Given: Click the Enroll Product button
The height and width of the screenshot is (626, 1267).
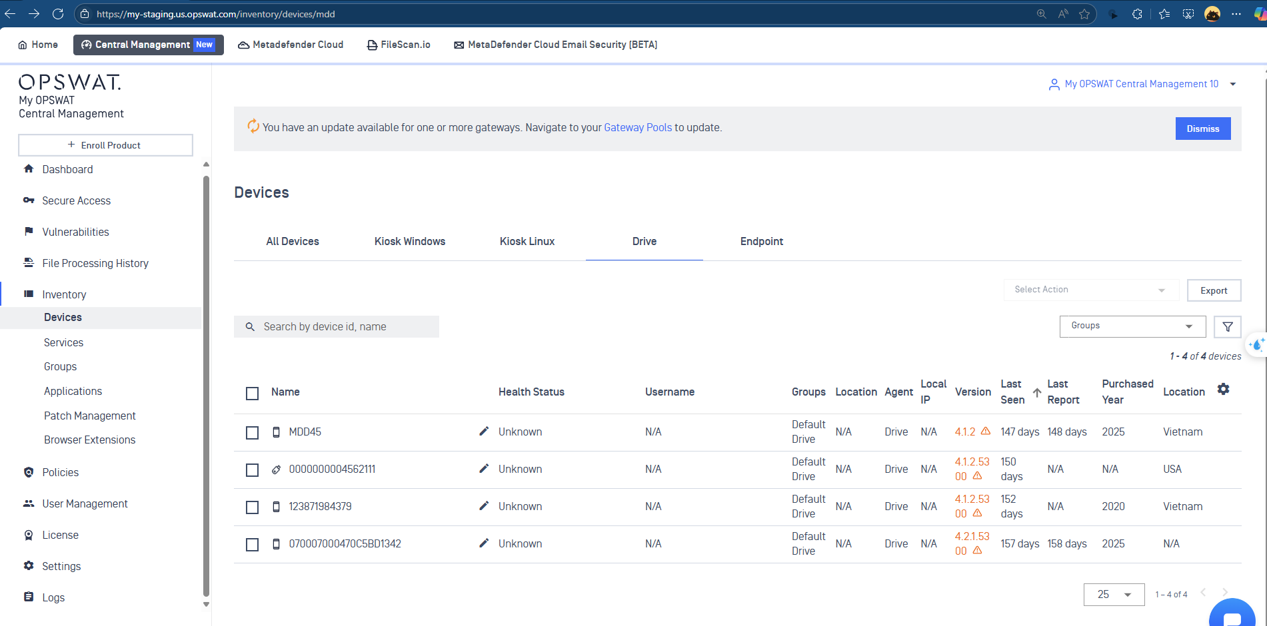Looking at the screenshot, I should point(105,145).
